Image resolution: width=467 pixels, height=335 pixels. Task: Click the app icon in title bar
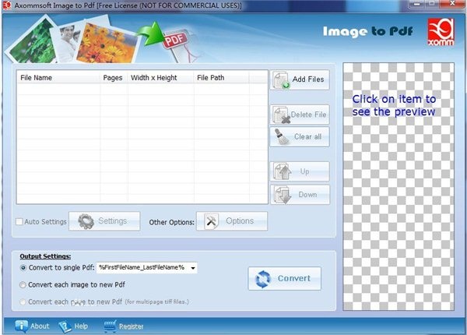coord(7,5)
